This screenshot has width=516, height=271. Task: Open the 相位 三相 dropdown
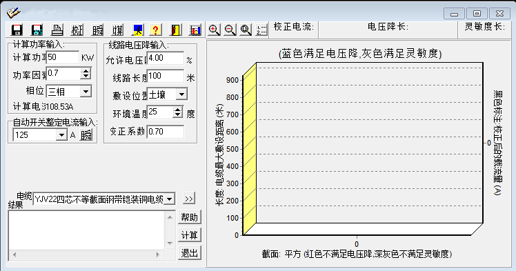86,91
